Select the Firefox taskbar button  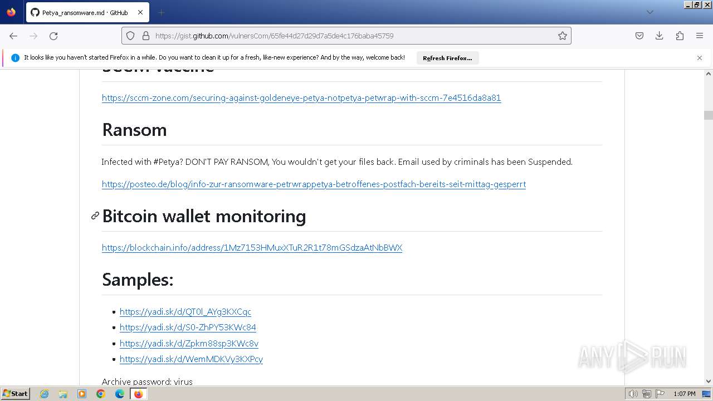coord(138,394)
